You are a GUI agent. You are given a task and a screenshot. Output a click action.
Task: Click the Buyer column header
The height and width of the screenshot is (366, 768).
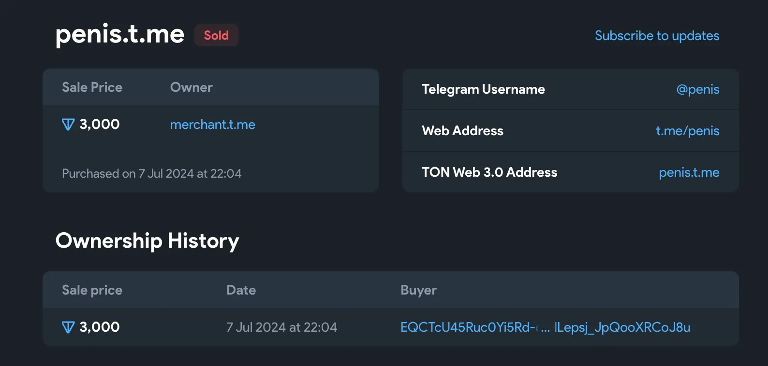[418, 290]
